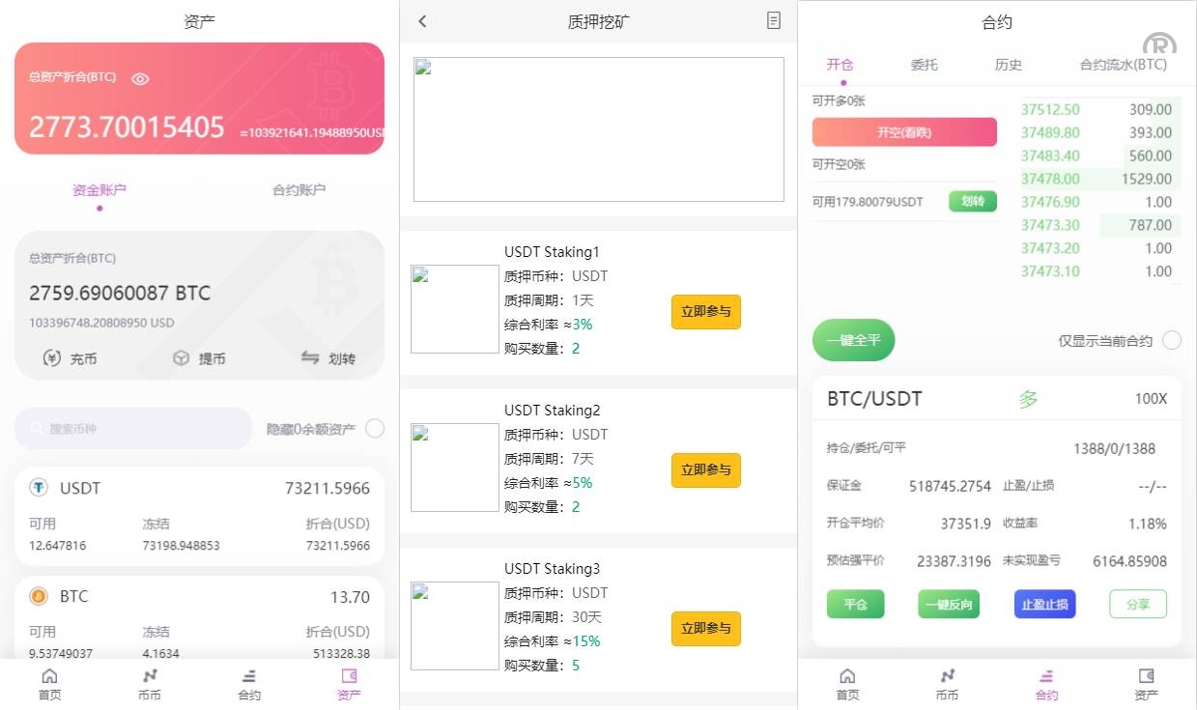Open the 历史 history tab

tap(1008, 65)
